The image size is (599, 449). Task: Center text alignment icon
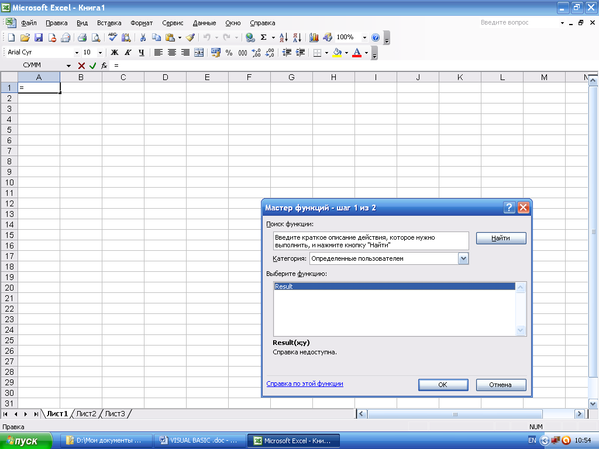pos(172,53)
